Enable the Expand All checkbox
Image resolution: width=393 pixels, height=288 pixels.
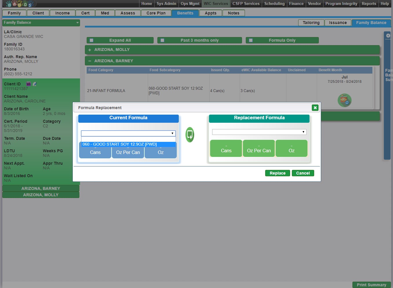point(92,41)
